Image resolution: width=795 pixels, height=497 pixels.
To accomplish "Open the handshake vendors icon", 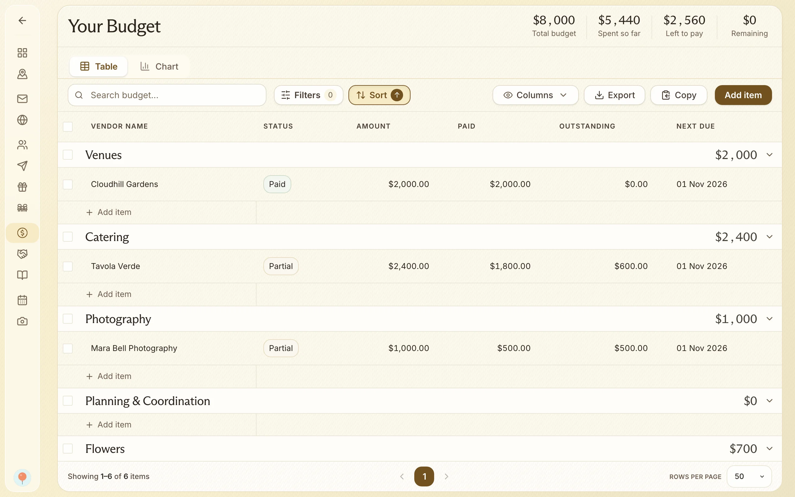I will 22,254.
